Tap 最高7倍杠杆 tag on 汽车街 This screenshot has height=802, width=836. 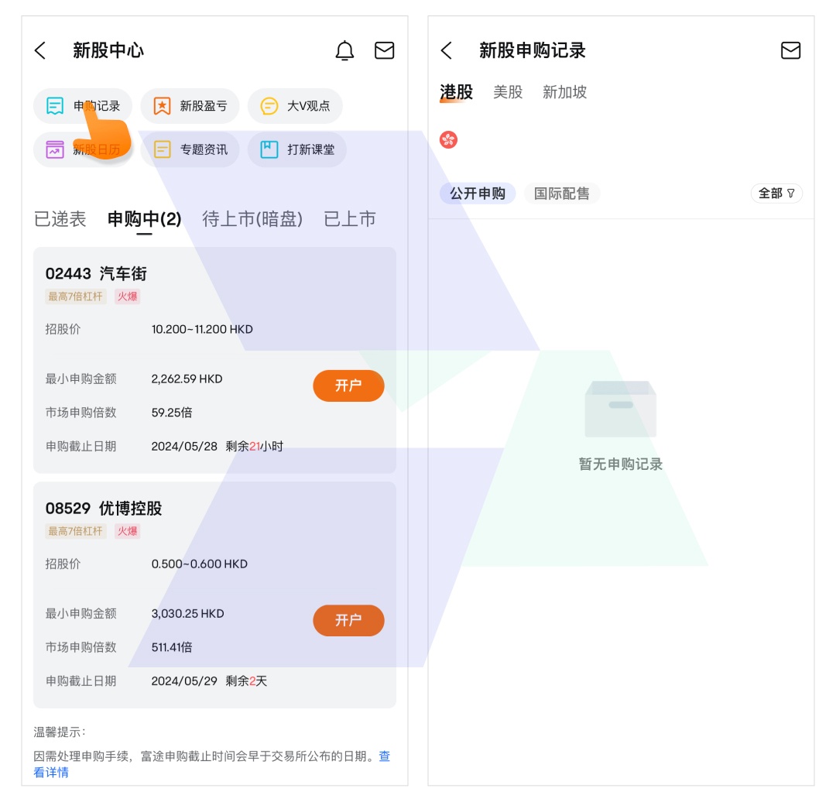point(76,296)
